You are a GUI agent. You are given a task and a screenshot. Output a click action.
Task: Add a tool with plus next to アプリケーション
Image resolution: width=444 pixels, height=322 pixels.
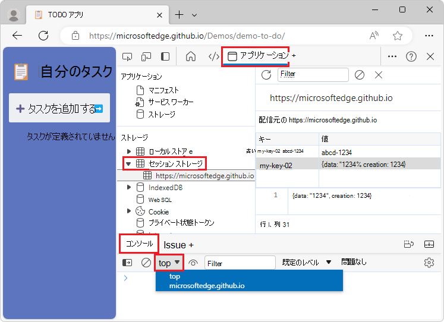[x=294, y=56]
